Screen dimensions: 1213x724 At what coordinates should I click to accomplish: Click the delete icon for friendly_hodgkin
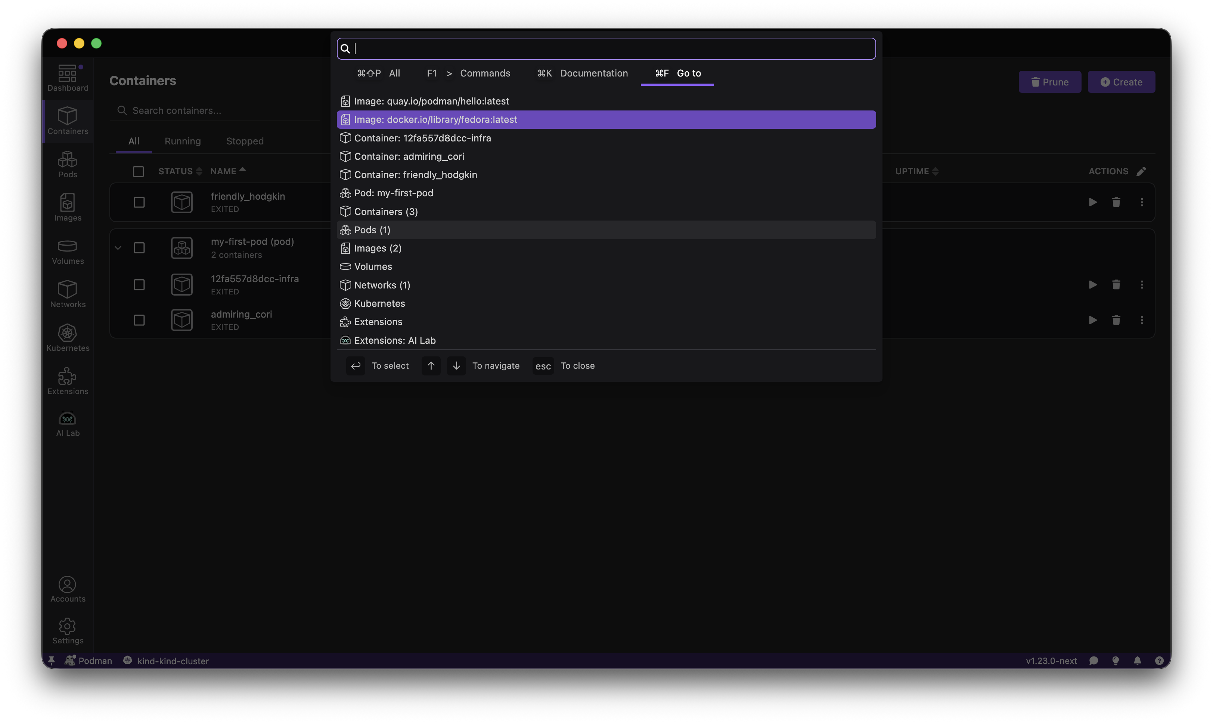pyautogui.click(x=1116, y=202)
